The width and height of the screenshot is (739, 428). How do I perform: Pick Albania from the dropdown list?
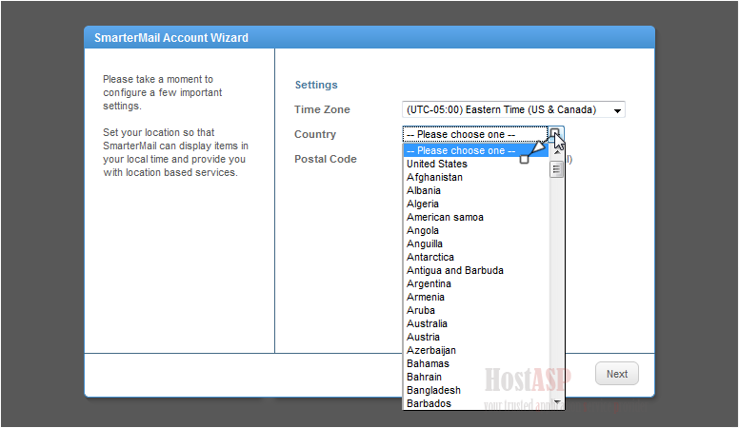tap(424, 190)
